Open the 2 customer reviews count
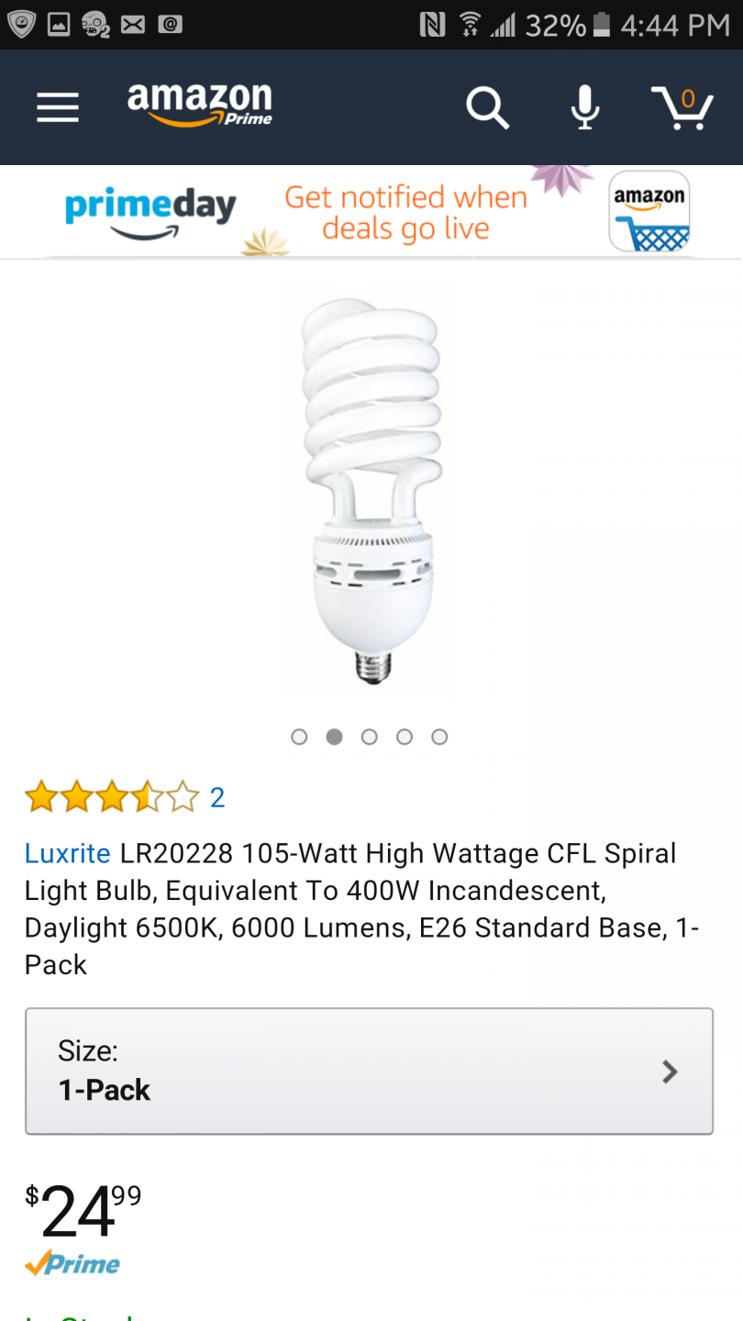Image resolution: width=743 pixels, height=1321 pixels. [x=217, y=797]
